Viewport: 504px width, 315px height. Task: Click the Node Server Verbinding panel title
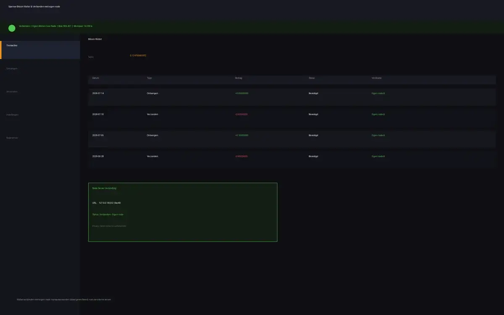pos(104,188)
